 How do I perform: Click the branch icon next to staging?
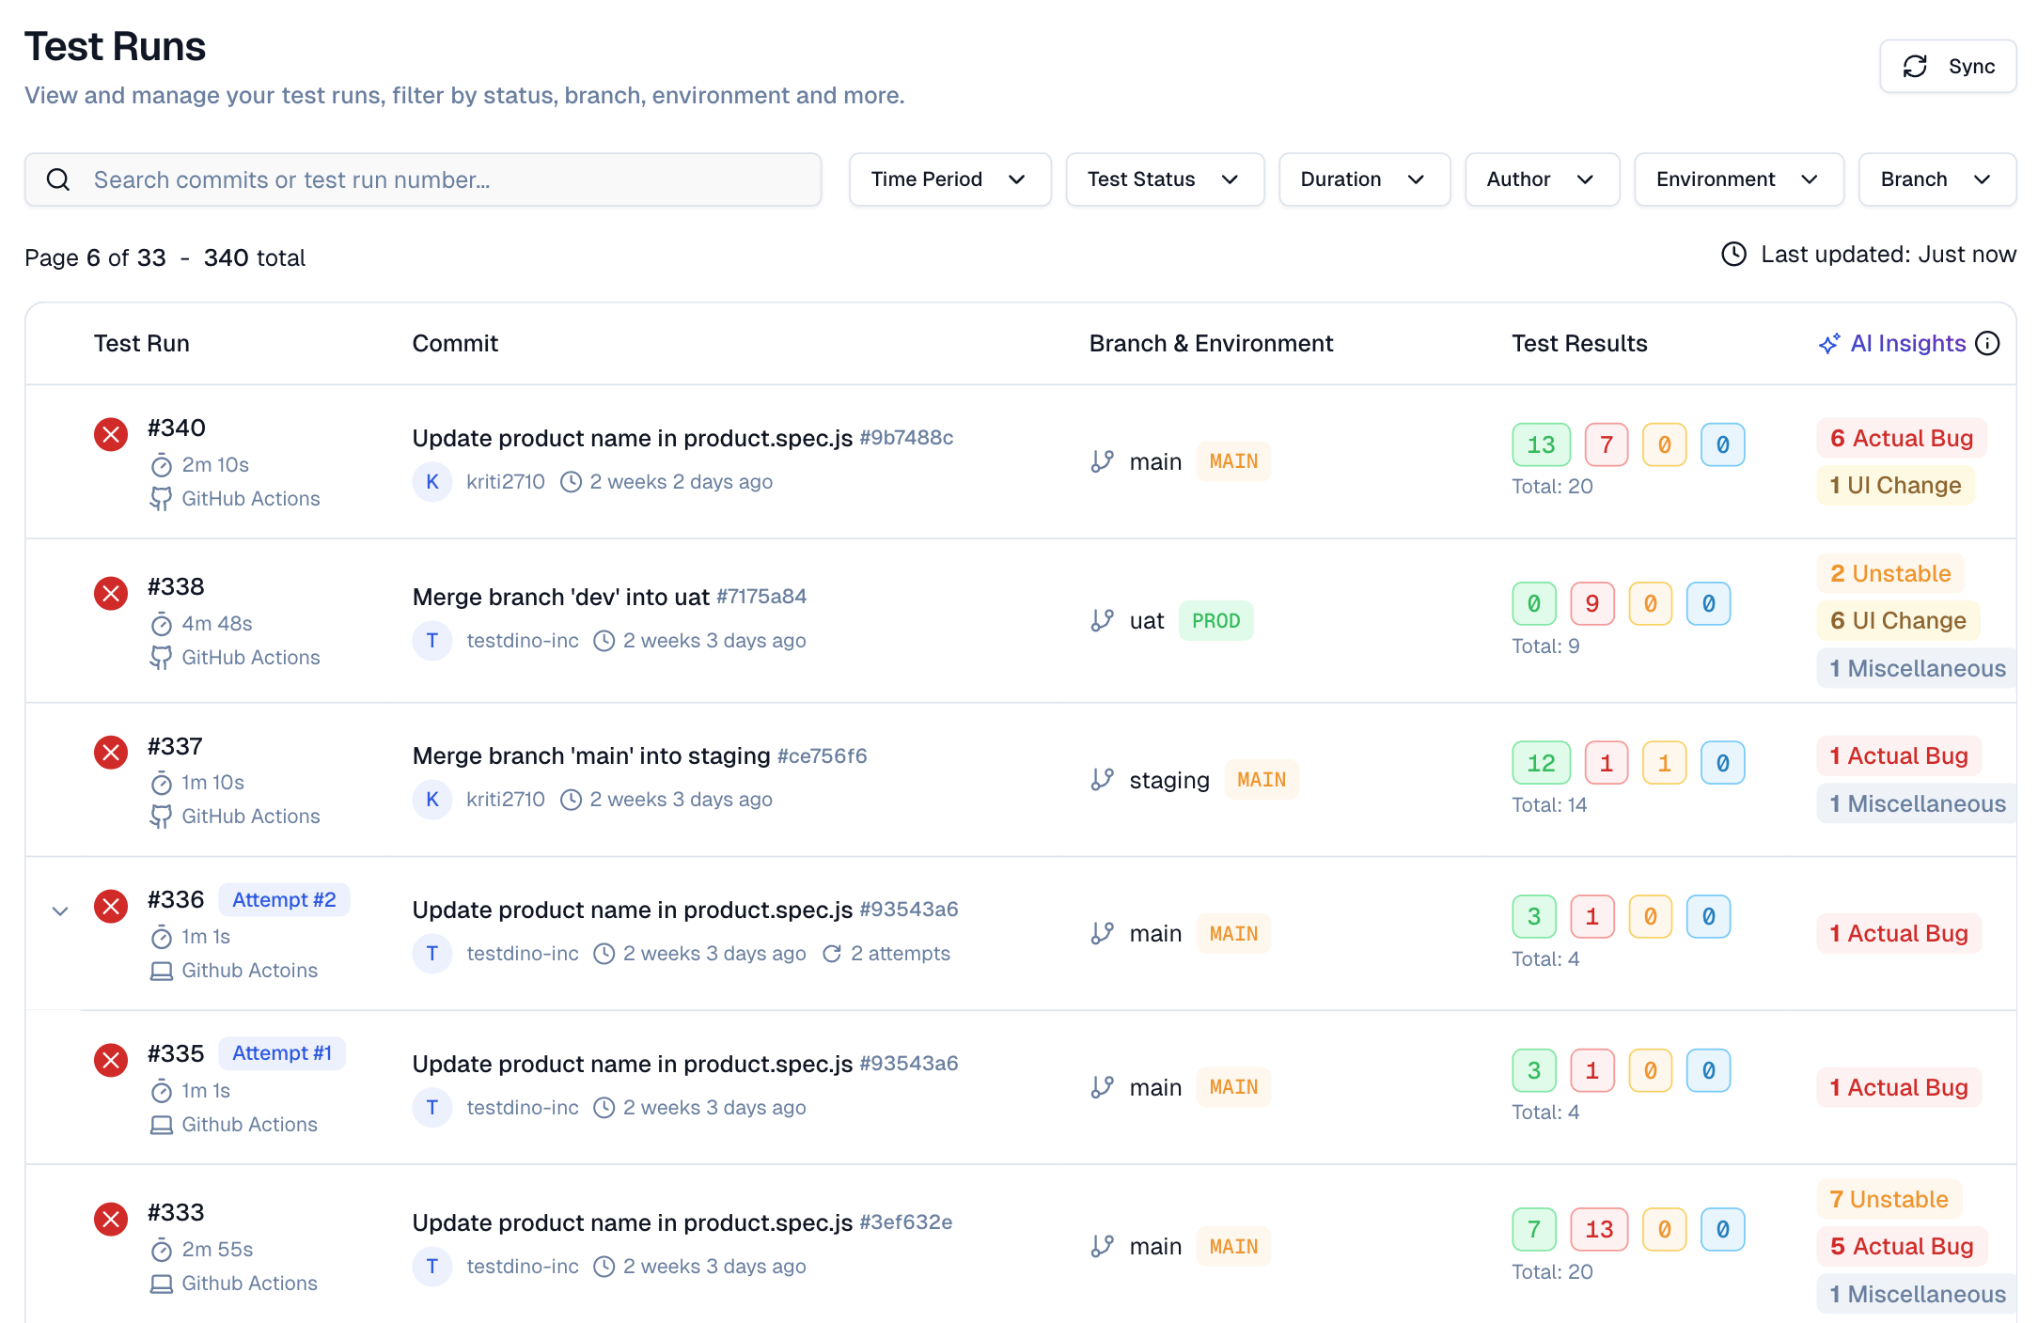1101,779
